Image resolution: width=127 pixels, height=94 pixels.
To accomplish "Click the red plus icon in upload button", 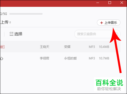I will [x=102, y=23].
